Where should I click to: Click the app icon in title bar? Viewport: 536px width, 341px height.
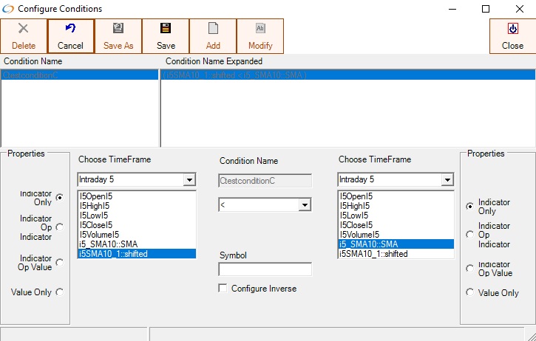9,9
